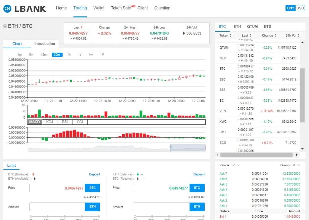Show the CCI indicator
This screenshot has width=309, height=220.
point(80,122)
